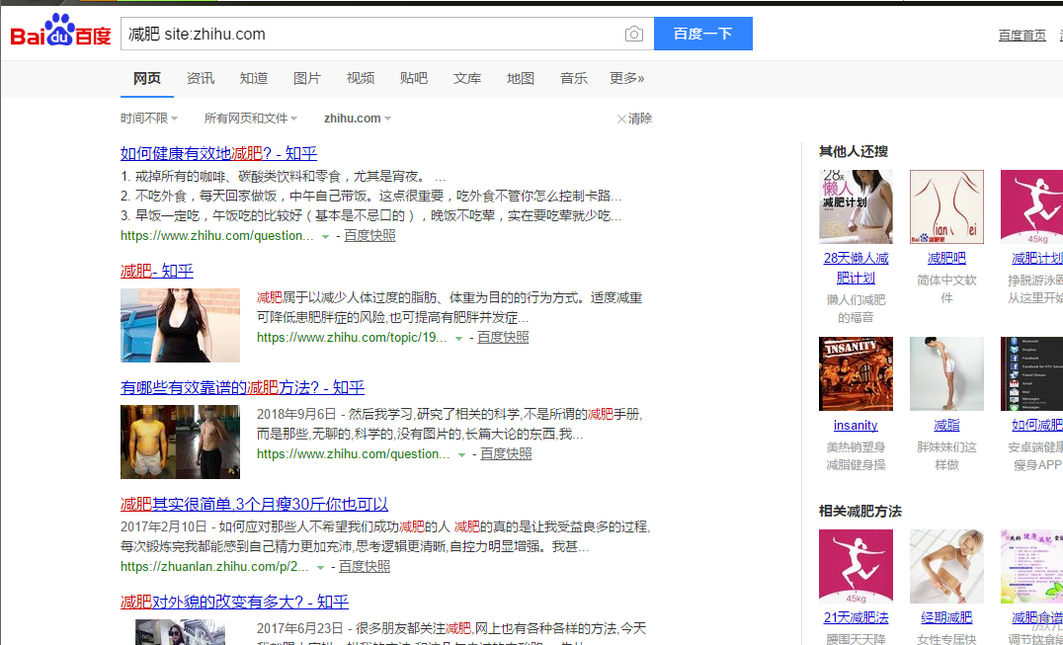
Task: Expand arrow beside 2018年9月6日 result URL
Action: [461, 454]
